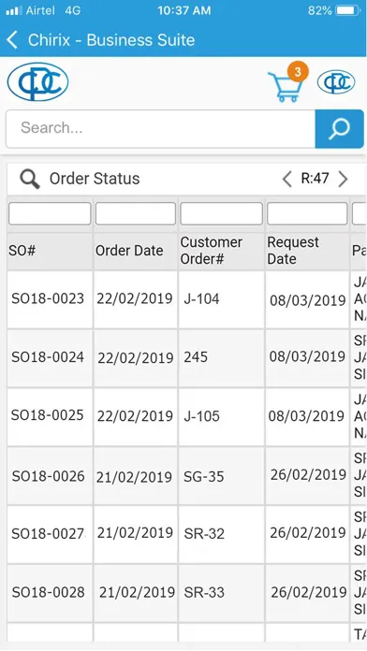Click the Search... text field

(161, 129)
